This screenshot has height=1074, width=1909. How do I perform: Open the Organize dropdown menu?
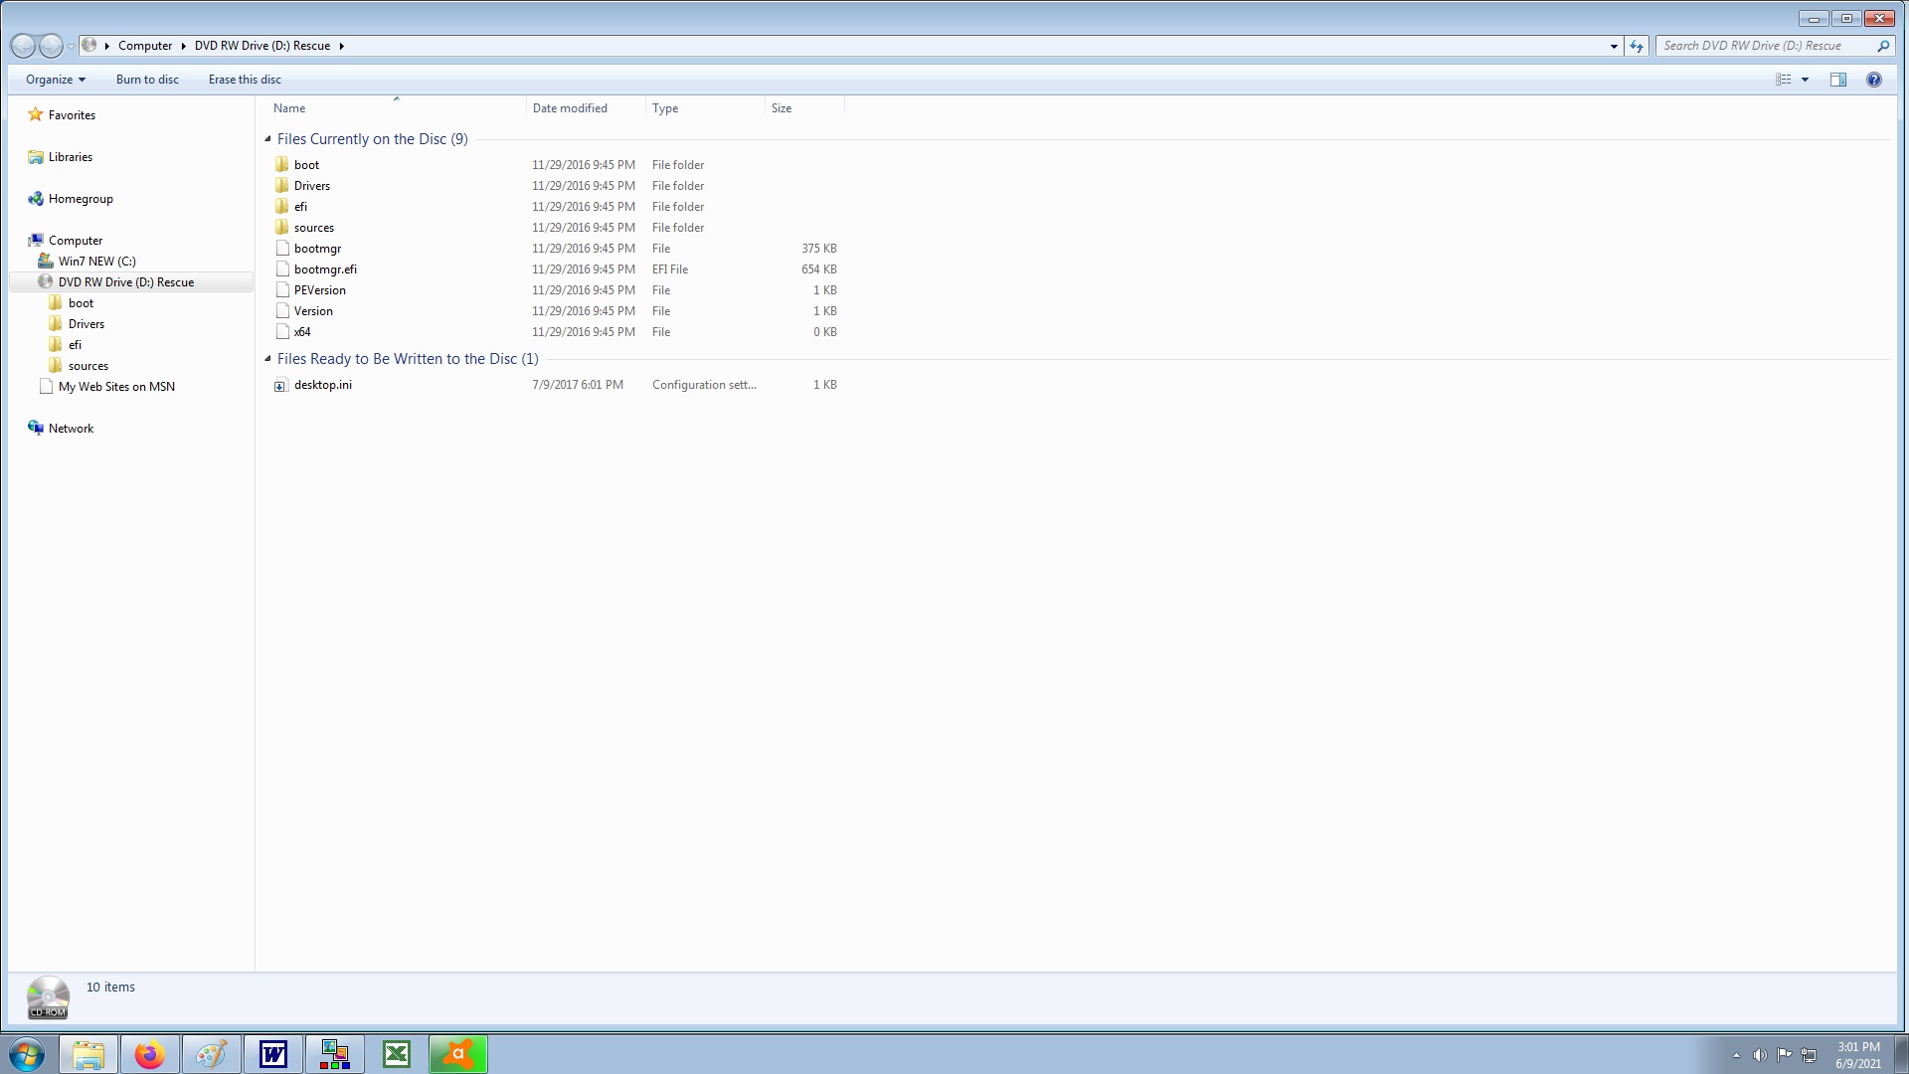click(x=55, y=80)
